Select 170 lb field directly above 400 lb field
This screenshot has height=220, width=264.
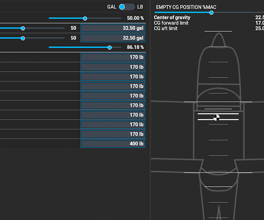113,134
